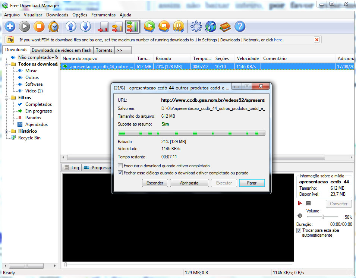Screen dimensions: 356x278
Task: Collapse the Filtros tree node
Action: [x=7, y=98]
